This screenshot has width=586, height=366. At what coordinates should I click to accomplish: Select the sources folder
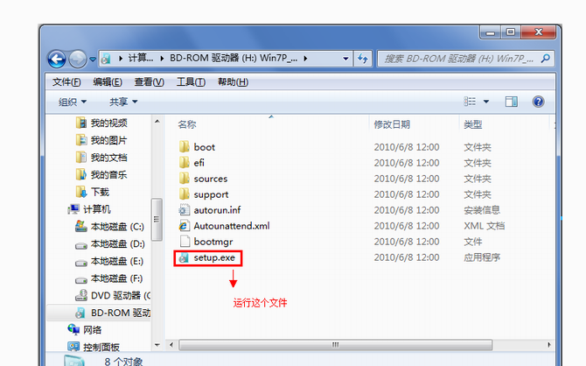pos(204,179)
